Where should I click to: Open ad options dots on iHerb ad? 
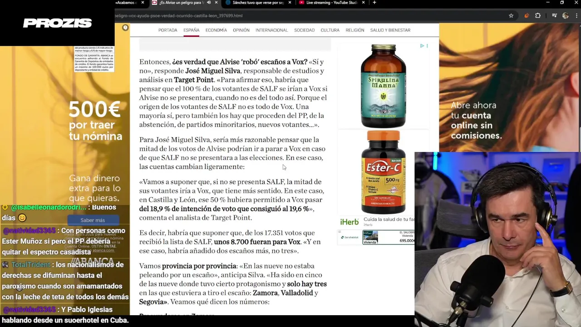pyautogui.click(x=427, y=46)
